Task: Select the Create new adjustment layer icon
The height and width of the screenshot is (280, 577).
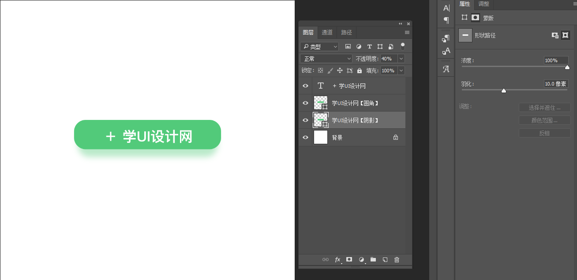Action: tap(361, 260)
